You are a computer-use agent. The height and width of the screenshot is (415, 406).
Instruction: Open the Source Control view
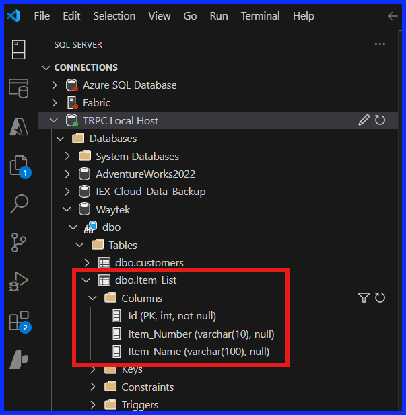coord(19,242)
